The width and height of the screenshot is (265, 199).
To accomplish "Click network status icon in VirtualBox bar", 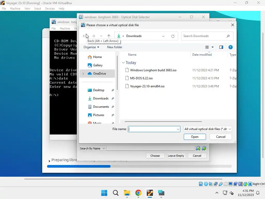I will (x=216, y=184).
